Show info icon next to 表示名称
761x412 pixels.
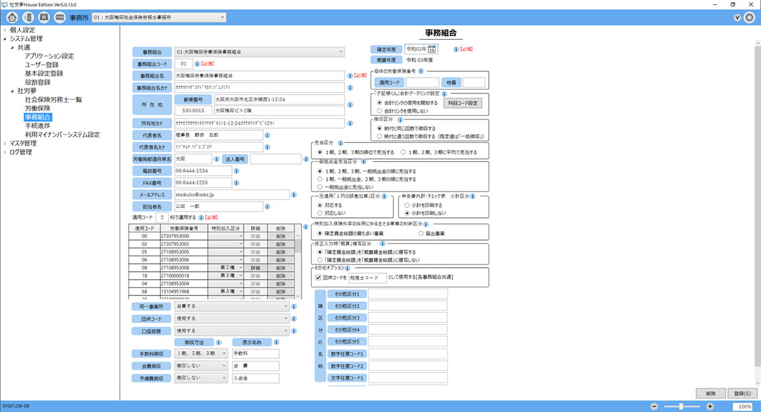tap(276, 343)
